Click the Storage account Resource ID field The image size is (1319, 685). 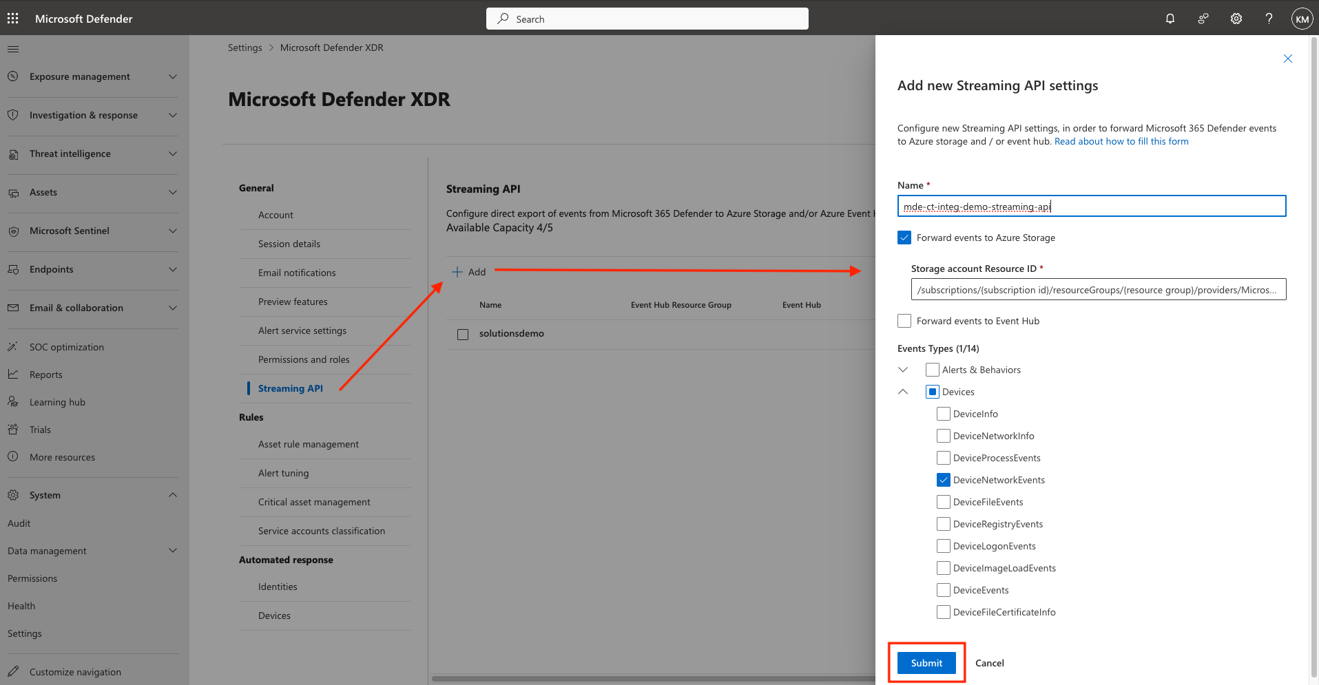(x=1098, y=290)
